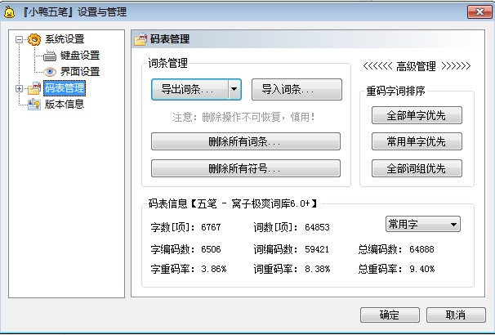Screen dimensions: 495x335
Task: Open the 导出词条 dropdown arrow
Action: pos(234,89)
